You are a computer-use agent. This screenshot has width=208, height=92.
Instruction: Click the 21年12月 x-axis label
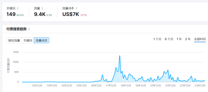point(170,86)
